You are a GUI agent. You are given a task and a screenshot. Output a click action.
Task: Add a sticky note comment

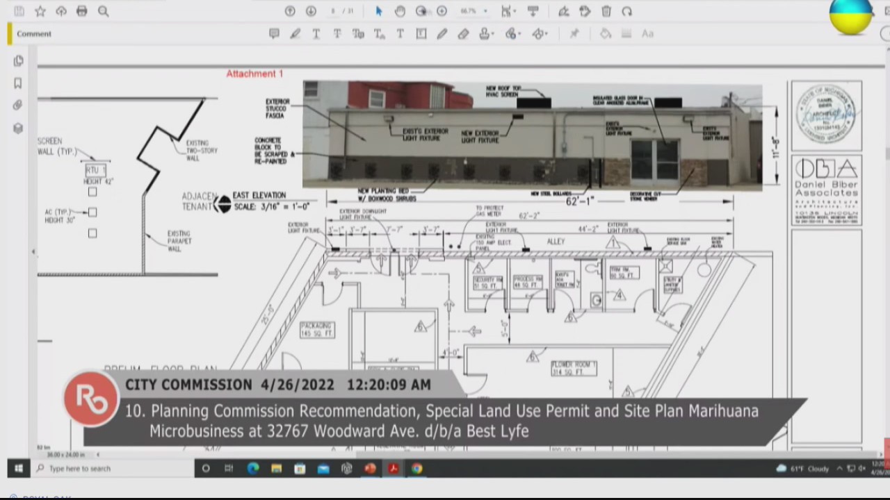pos(274,33)
